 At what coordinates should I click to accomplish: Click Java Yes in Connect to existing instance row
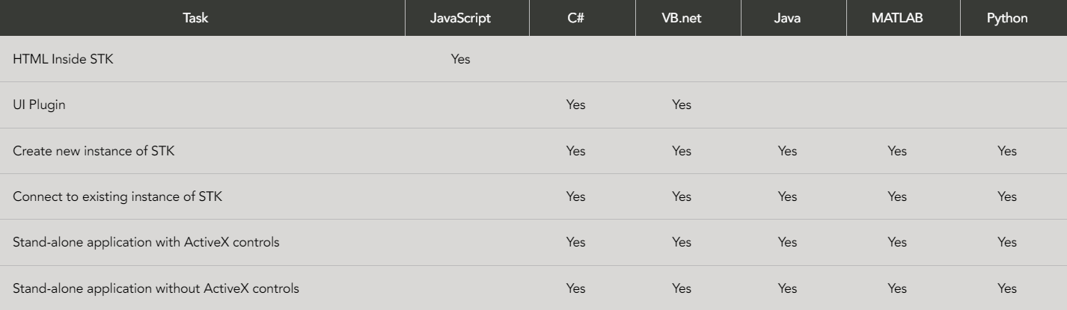[787, 196]
